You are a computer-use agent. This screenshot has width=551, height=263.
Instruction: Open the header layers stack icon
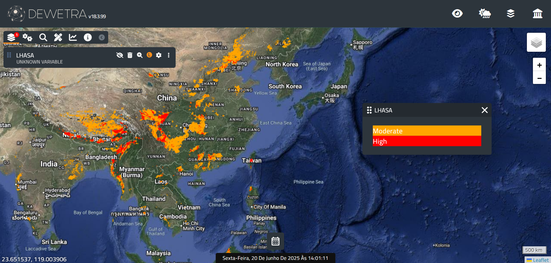click(x=511, y=14)
